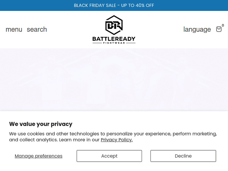Click the FIGHTWEAR tagline under the logo
228x171 pixels.
[114, 43]
